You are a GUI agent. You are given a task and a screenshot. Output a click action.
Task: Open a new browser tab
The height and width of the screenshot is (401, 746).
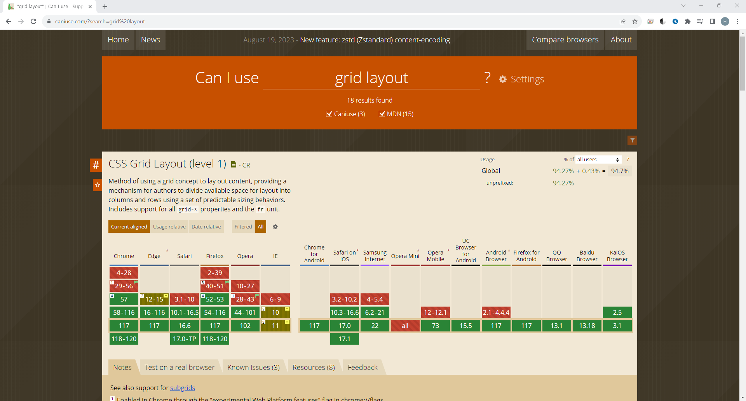[105, 6]
